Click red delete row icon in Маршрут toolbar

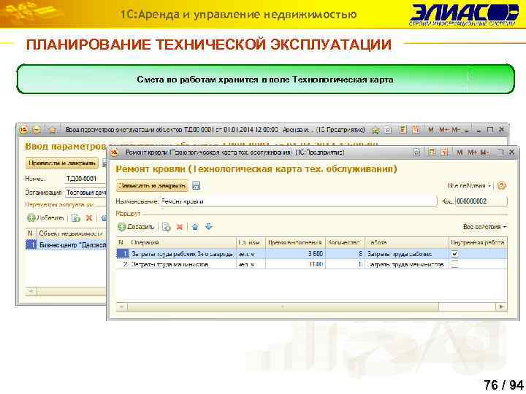tap(180, 227)
